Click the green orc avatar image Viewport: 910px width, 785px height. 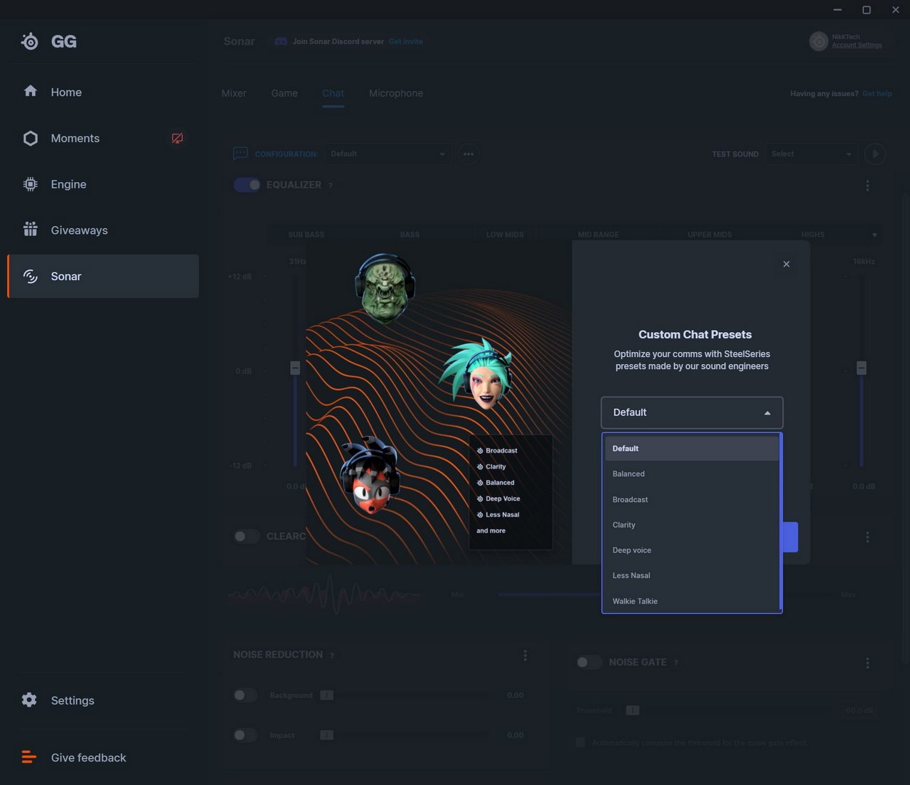pyautogui.click(x=385, y=288)
